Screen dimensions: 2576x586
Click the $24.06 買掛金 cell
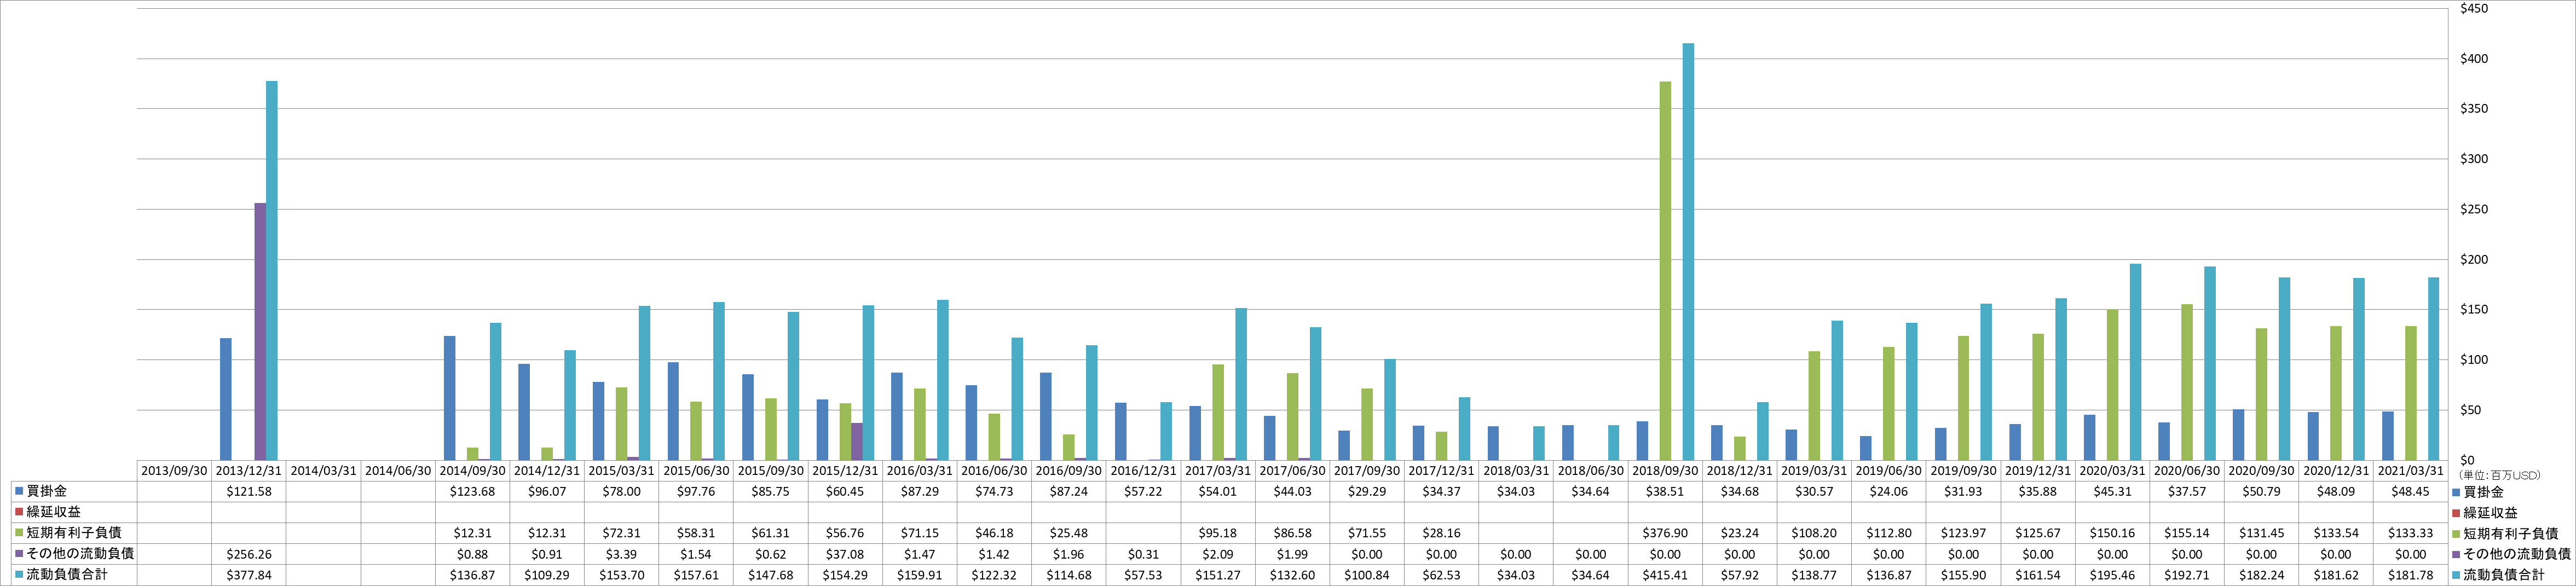1889,492
